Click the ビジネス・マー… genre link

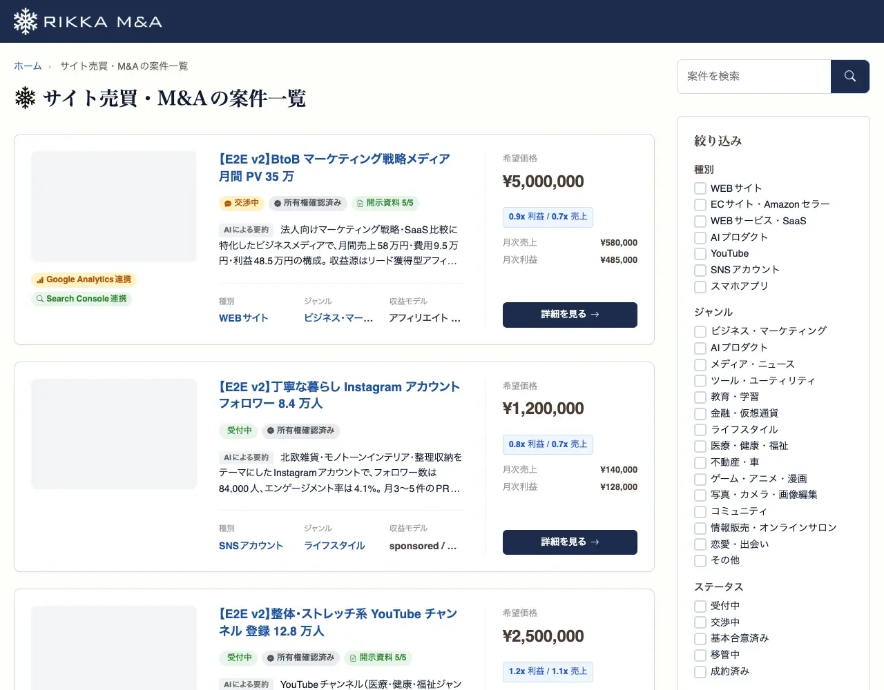pyautogui.click(x=338, y=318)
